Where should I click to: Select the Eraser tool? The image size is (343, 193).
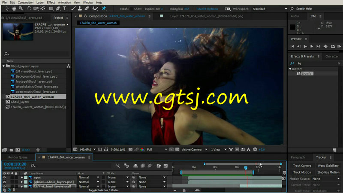tap(87, 9)
